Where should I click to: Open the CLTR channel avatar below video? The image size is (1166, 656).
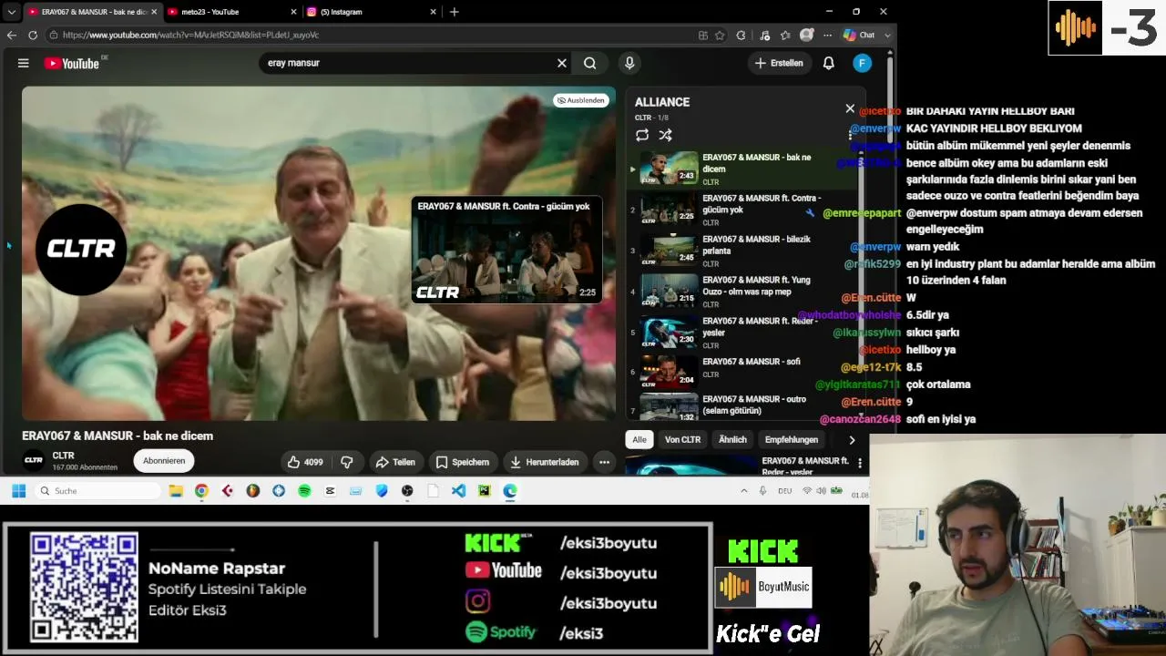click(34, 460)
